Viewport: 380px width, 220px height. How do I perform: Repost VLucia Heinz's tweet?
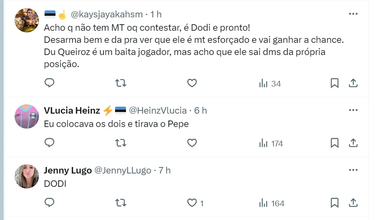pos(121,143)
